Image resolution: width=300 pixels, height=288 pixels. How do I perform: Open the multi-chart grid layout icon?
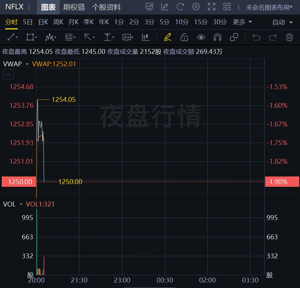(227, 7)
